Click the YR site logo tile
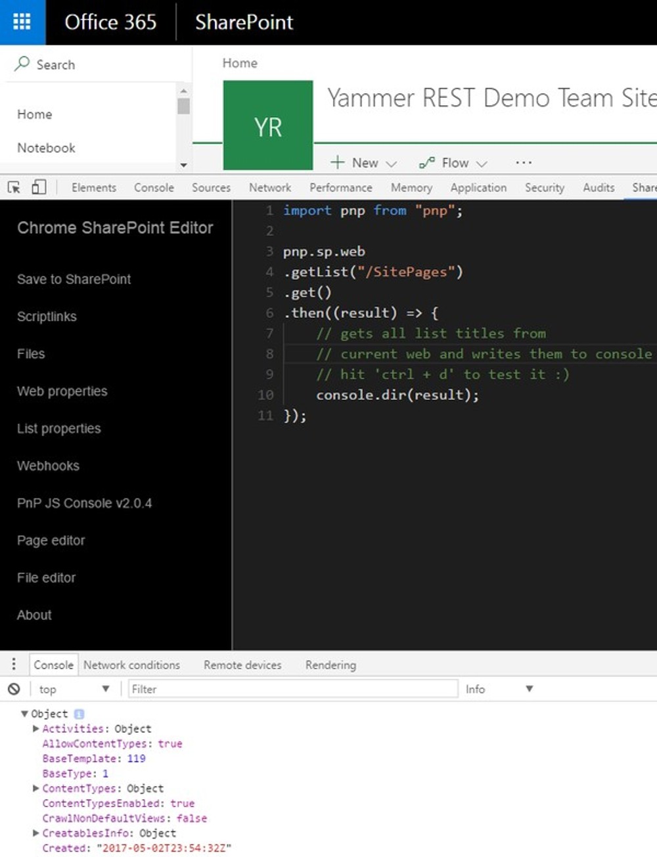This screenshot has width=657, height=857. 268,125
